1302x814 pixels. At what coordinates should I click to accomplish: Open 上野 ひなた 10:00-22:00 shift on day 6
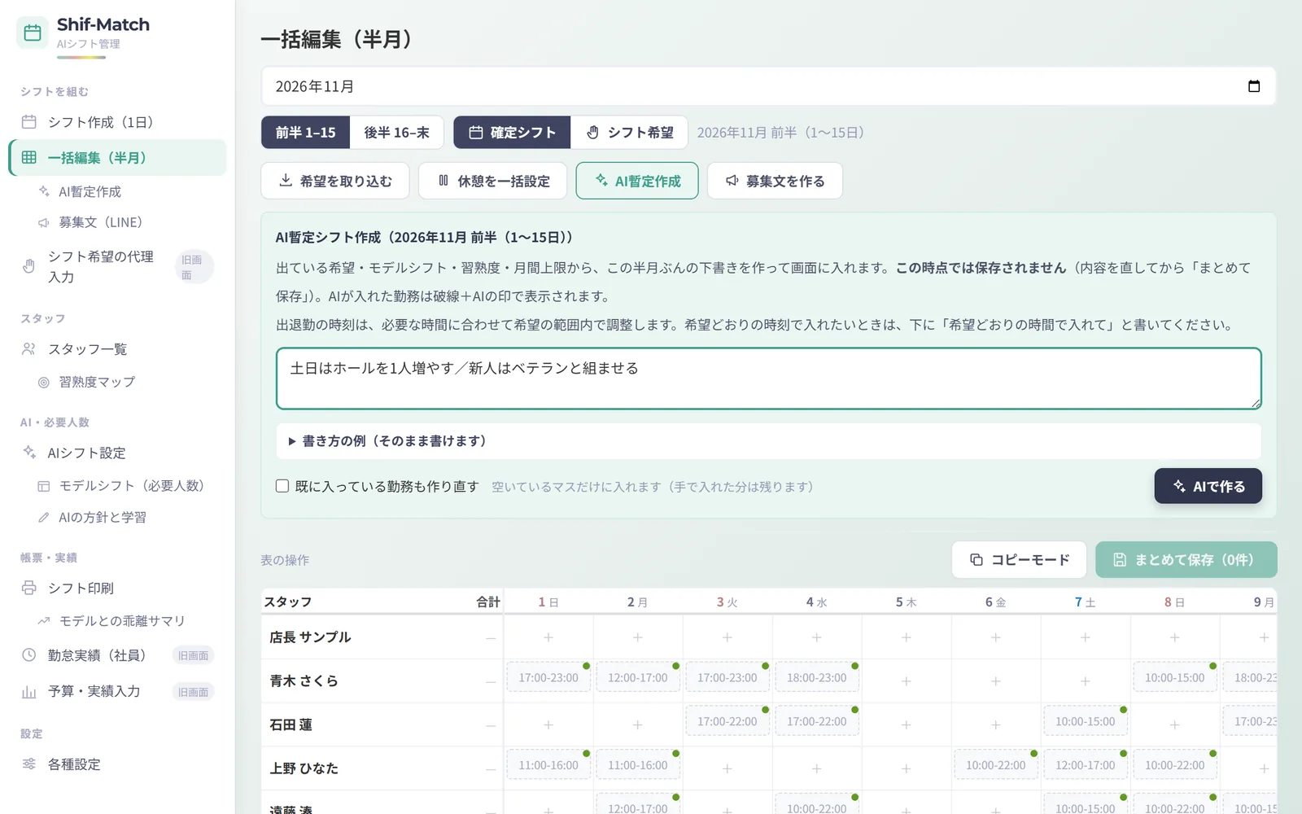[x=996, y=765]
